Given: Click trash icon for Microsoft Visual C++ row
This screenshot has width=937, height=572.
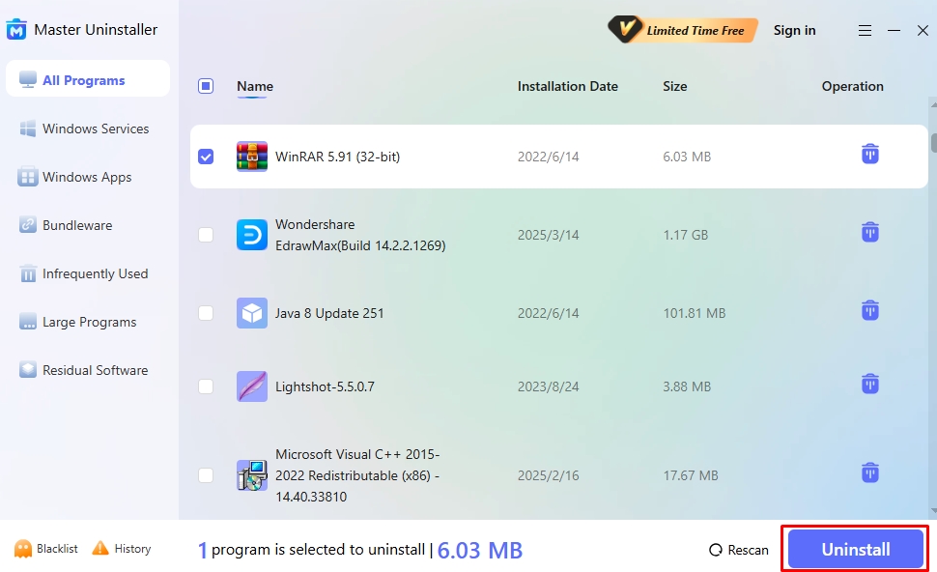Looking at the screenshot, I should (x=870, y=472).
